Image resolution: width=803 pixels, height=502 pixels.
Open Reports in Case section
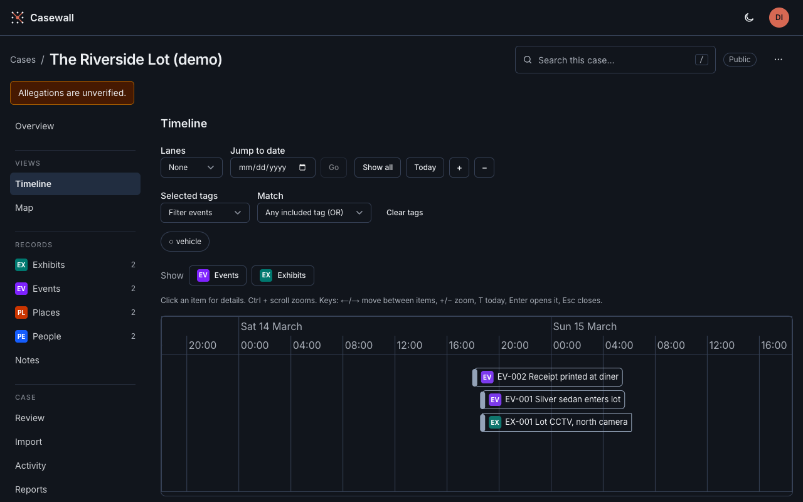75,489
